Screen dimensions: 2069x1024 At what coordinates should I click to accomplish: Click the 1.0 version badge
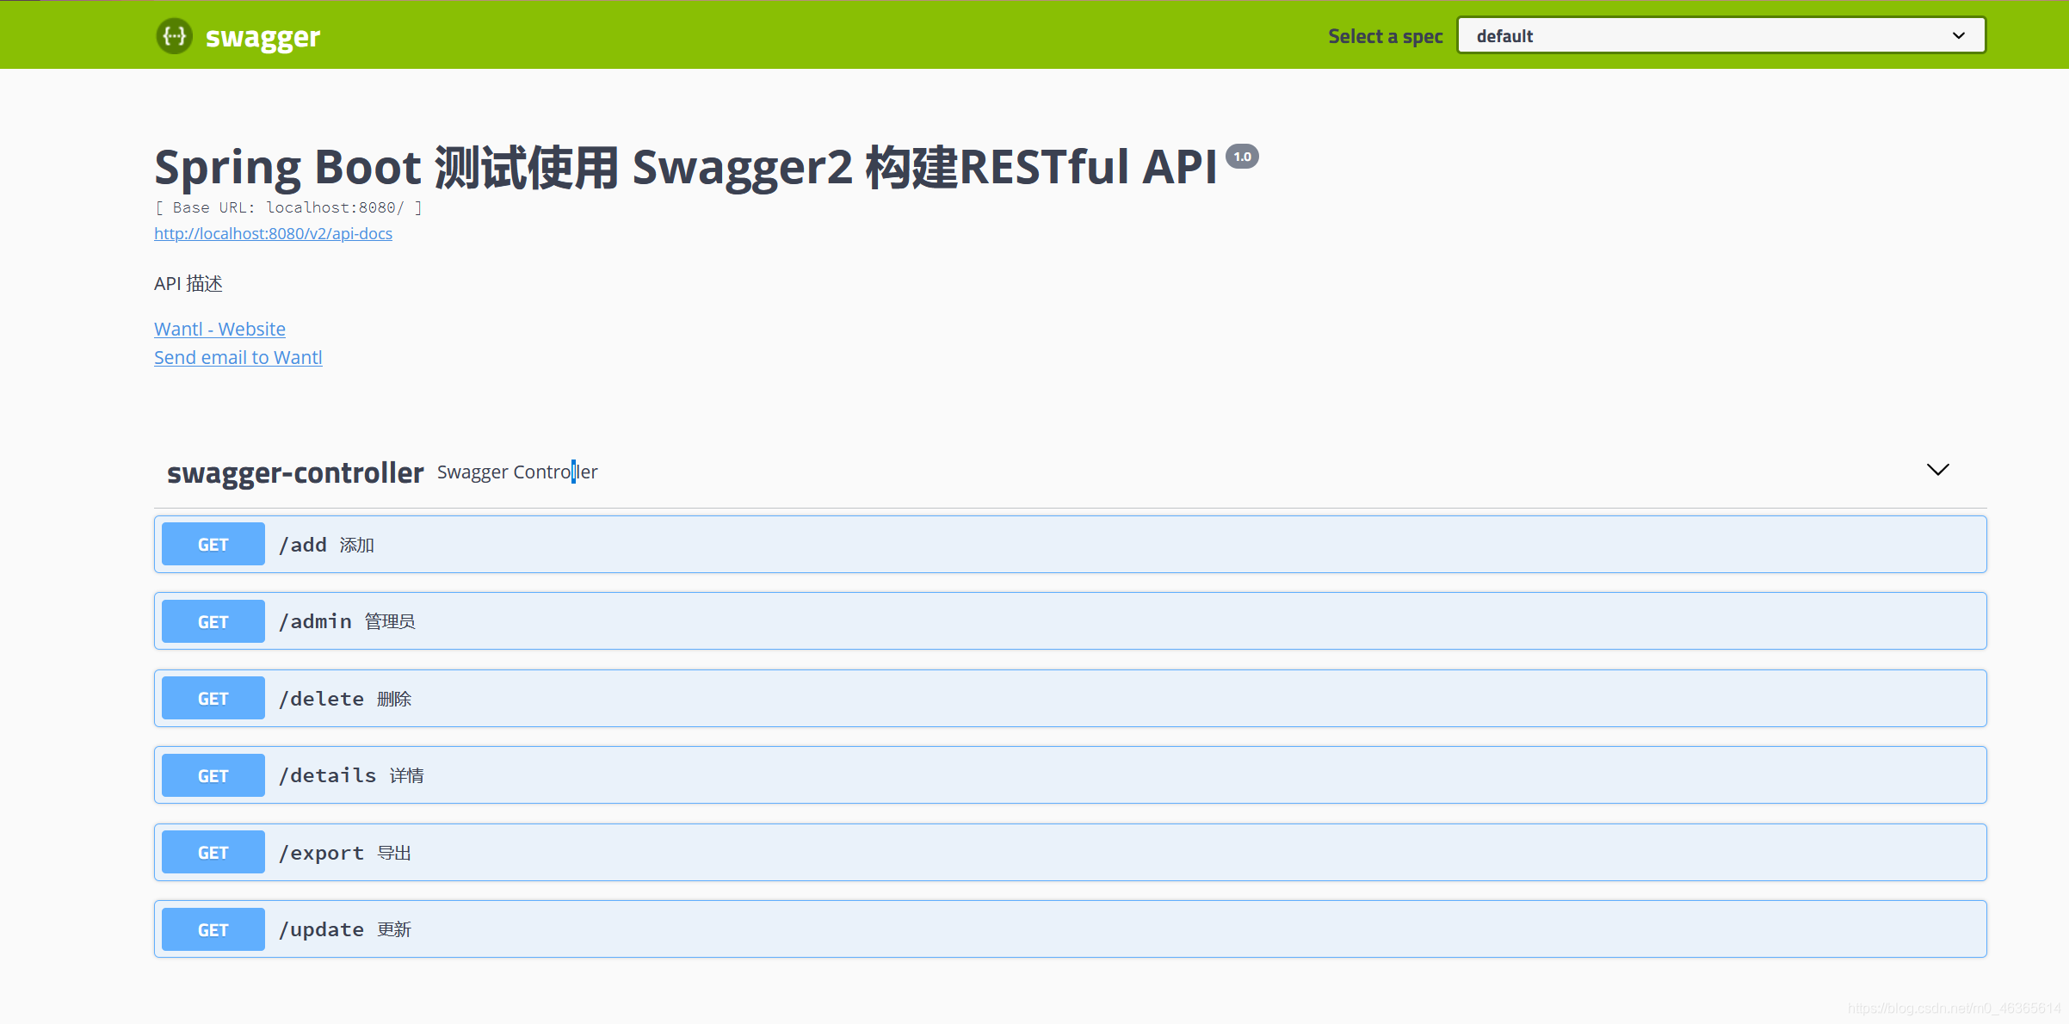coord(1242,157)
